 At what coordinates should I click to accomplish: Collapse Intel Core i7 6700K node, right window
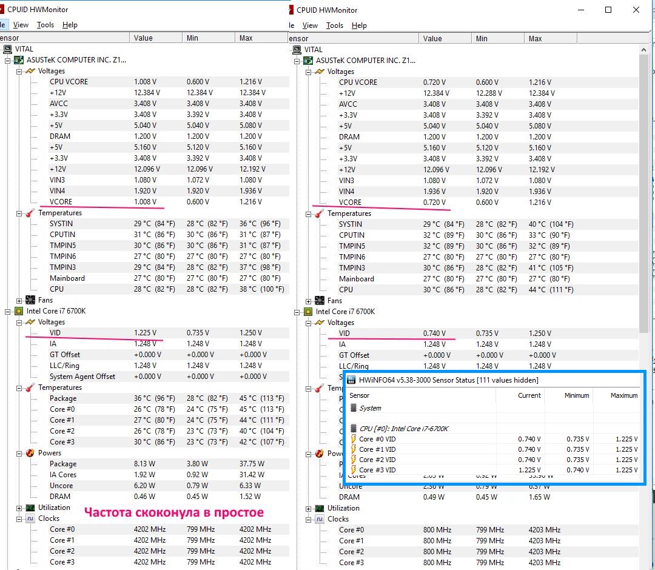[297, 313]
